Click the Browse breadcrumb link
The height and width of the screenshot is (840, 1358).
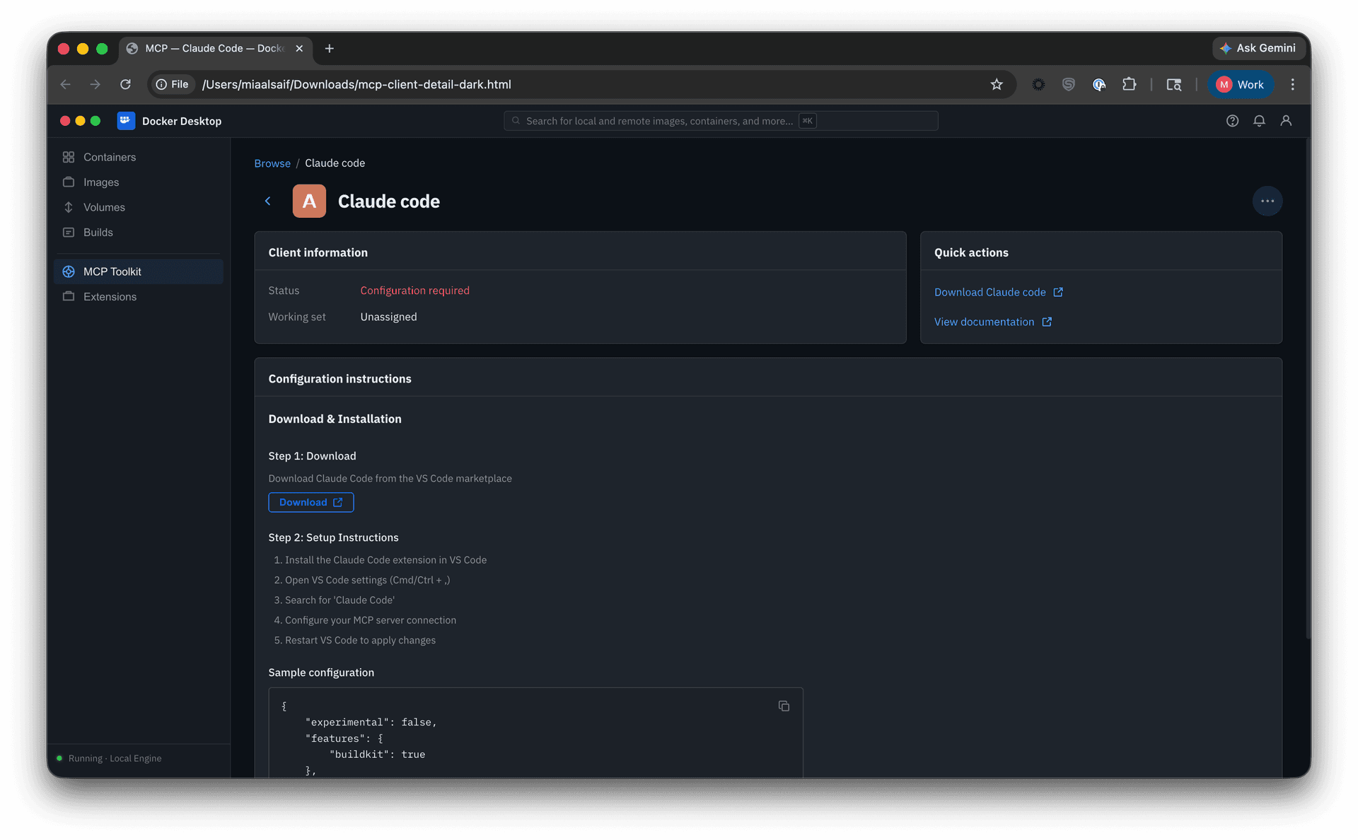tap(272, 163)
